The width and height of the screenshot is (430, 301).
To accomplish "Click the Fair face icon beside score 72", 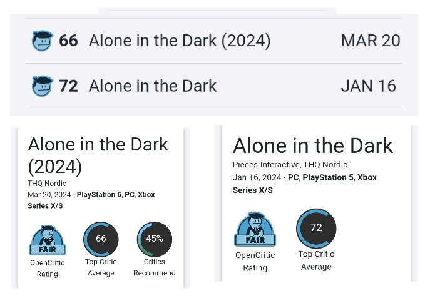I will (x=42, y=86).
